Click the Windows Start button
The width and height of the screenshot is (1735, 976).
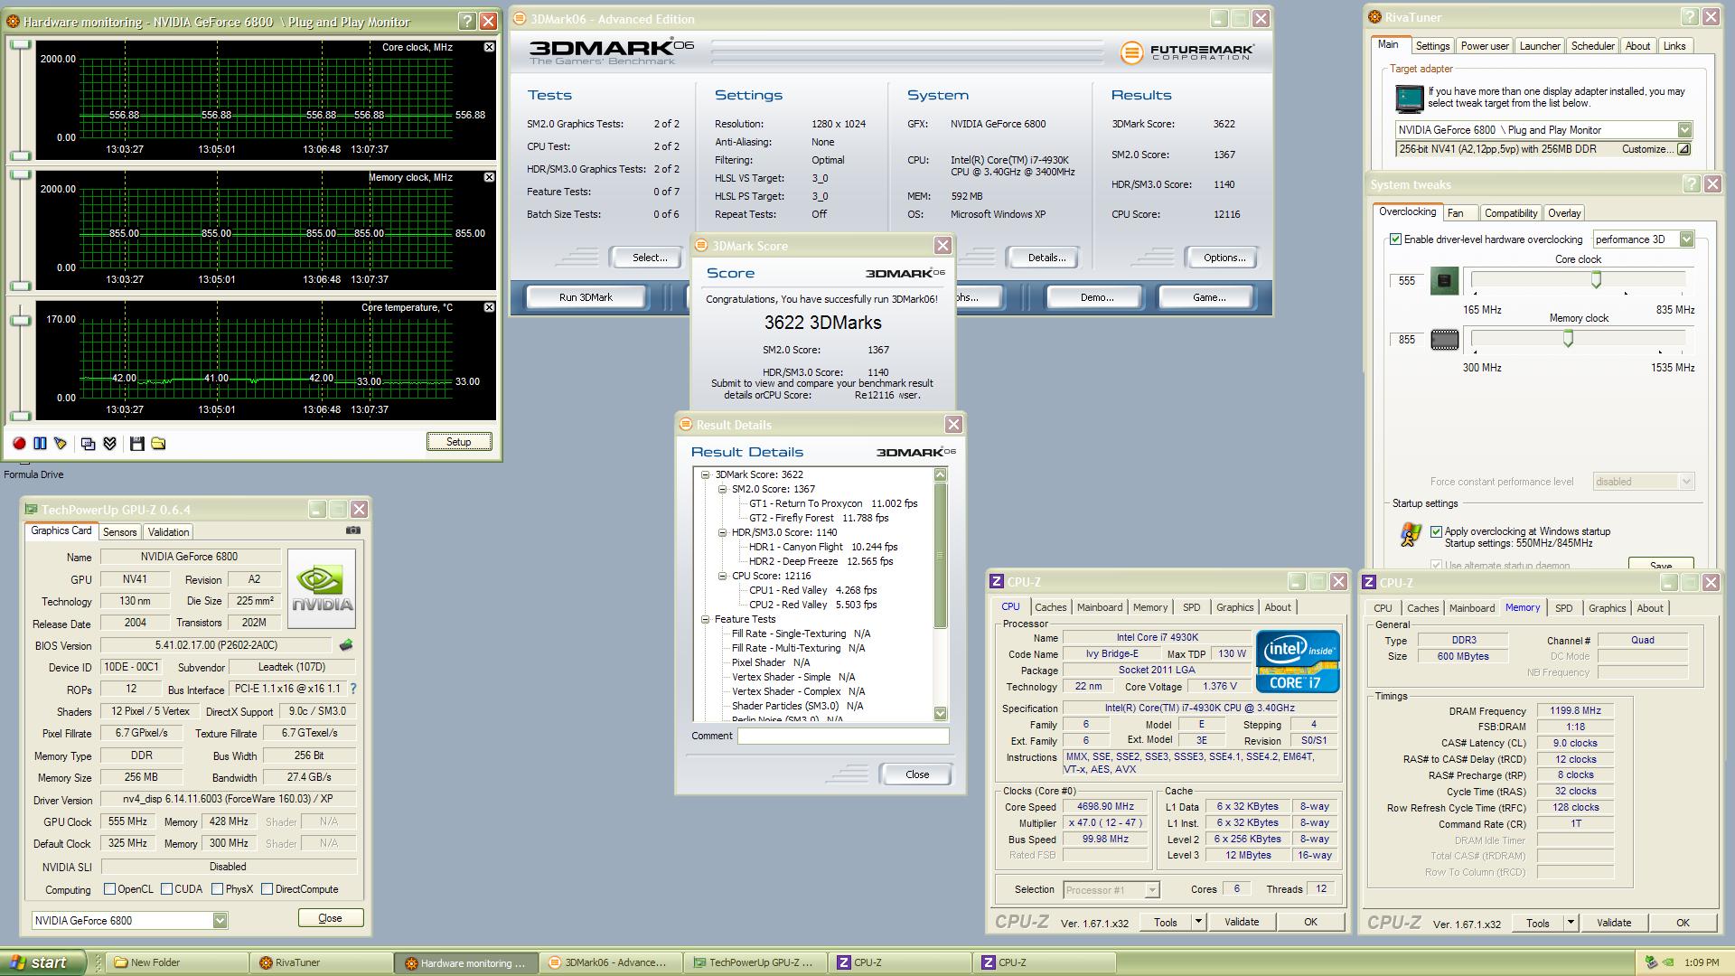point(43,962)
